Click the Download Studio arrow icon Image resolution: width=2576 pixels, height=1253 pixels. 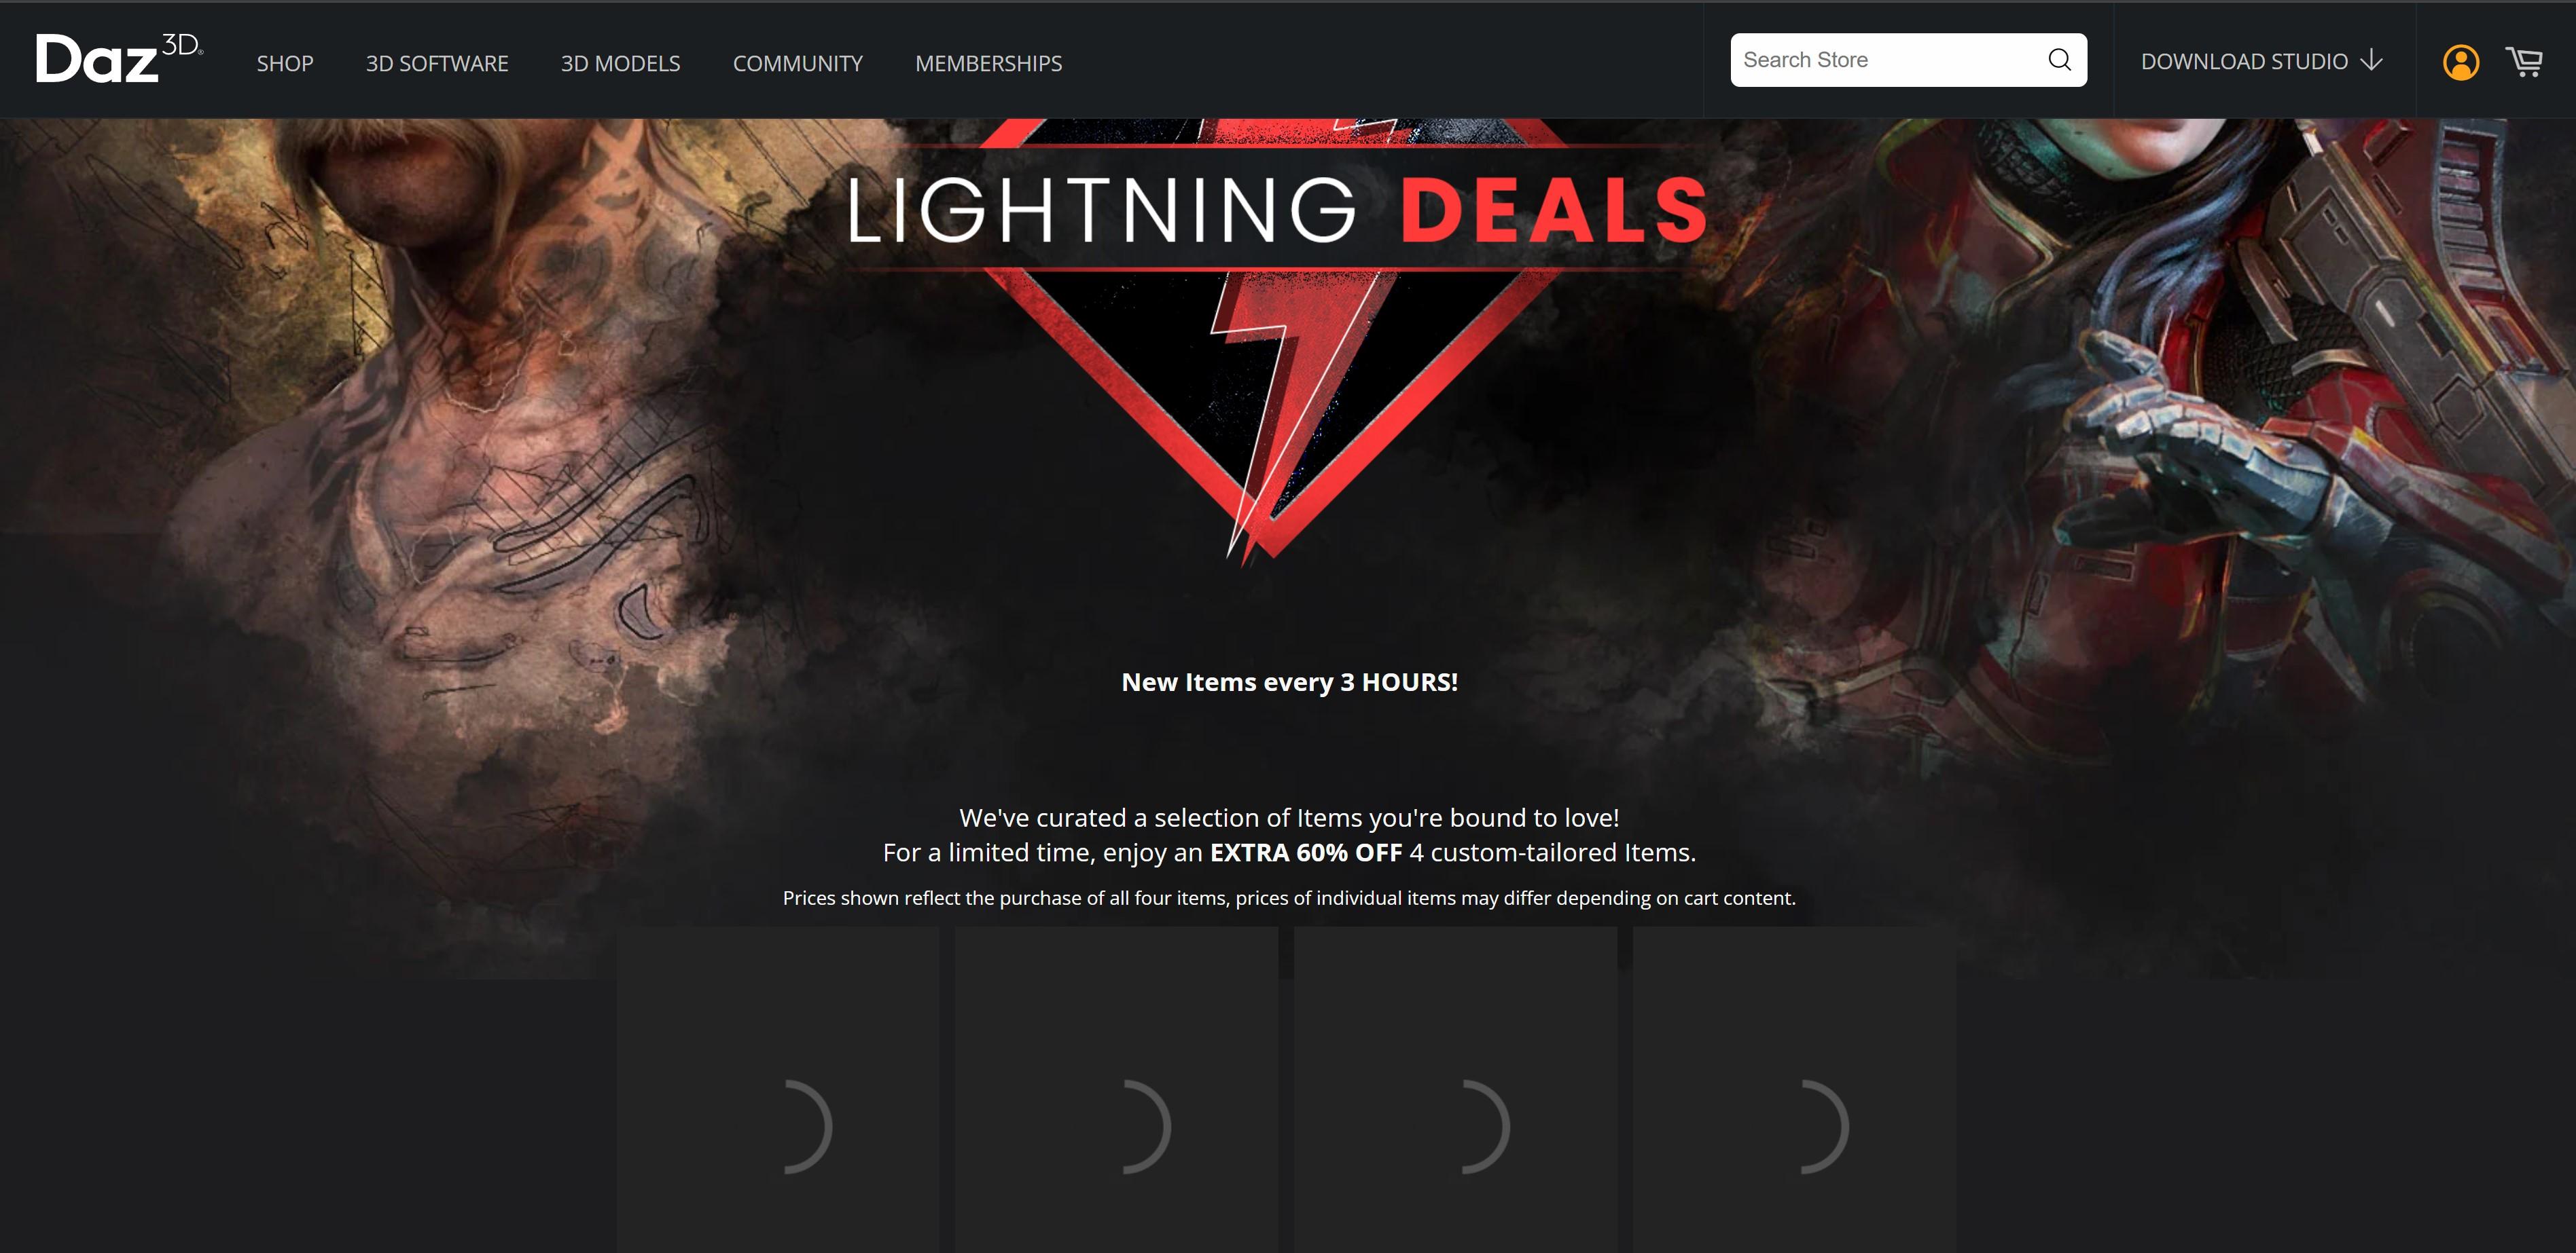2371,61
